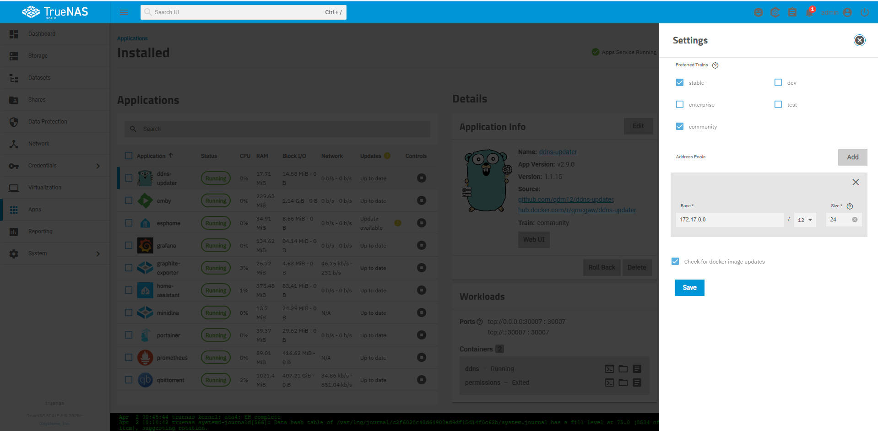The image size is (878, 431).
Task: Open the github.com ddns-updater source link
Action: tap(566, 199)
